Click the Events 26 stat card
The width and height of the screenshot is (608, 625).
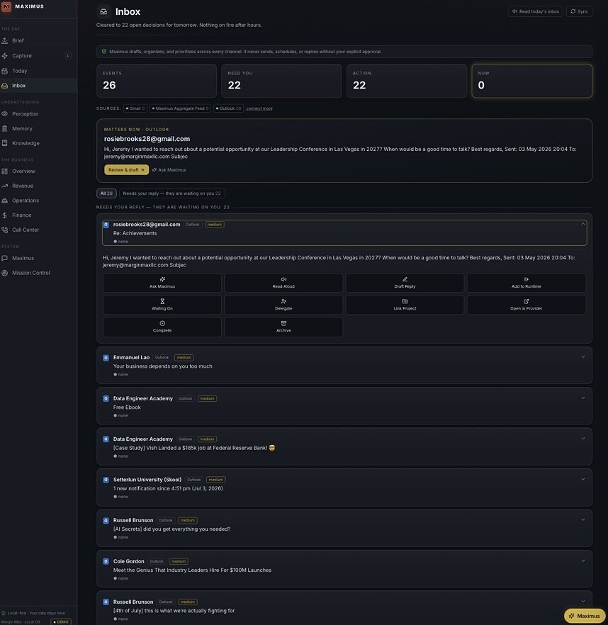click(x=157, y=81)
